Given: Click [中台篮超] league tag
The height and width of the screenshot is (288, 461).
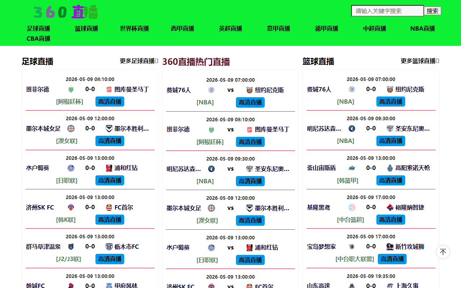Looking at the screenshot, I should [350, 220].
